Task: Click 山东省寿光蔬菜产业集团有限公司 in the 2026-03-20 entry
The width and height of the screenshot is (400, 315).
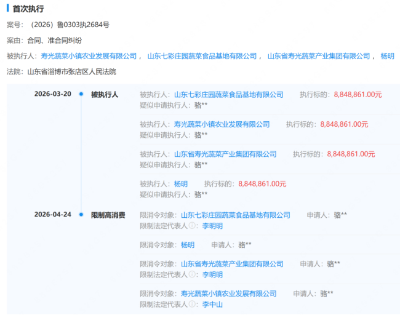Action: click(x=225, y=154)
